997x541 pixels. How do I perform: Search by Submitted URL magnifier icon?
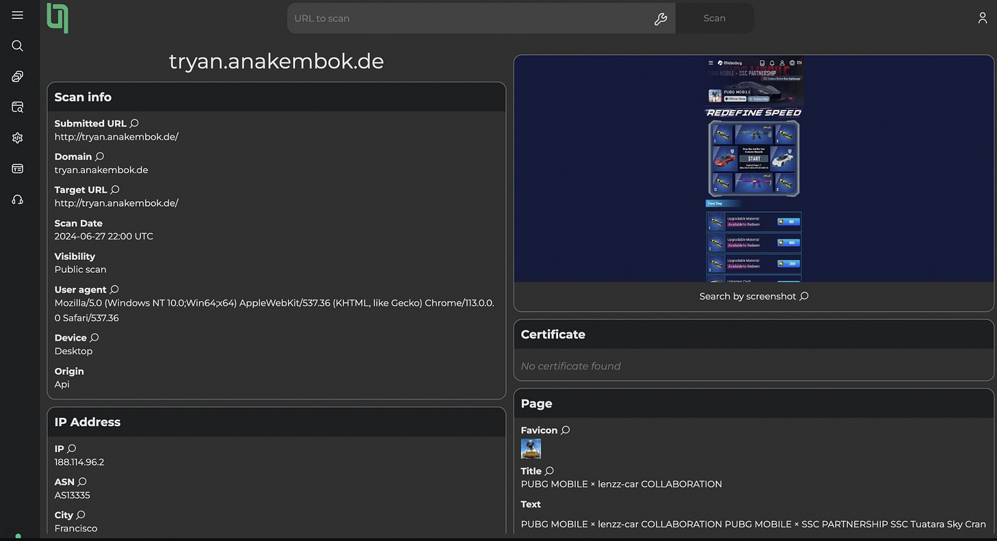(134, 123)
